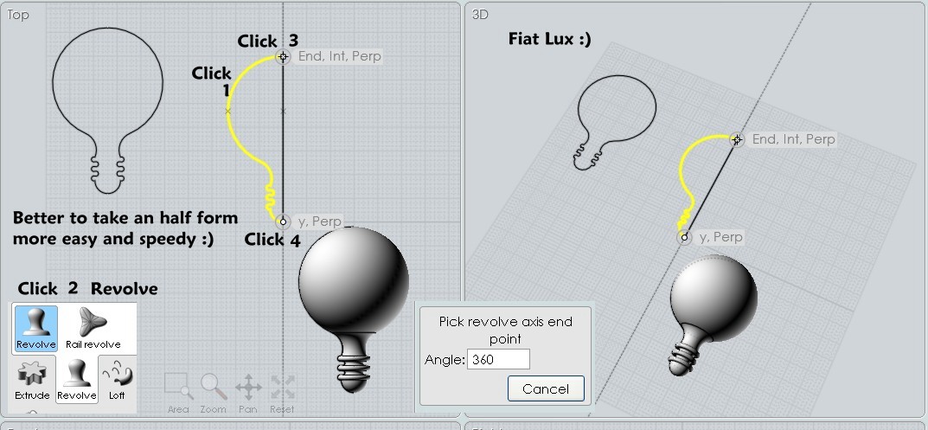Image resolution: width=928 pixels, height=430 pixels.
Task: Pick the End, Int, Perp point in 3D view
Action: point(736,140)
